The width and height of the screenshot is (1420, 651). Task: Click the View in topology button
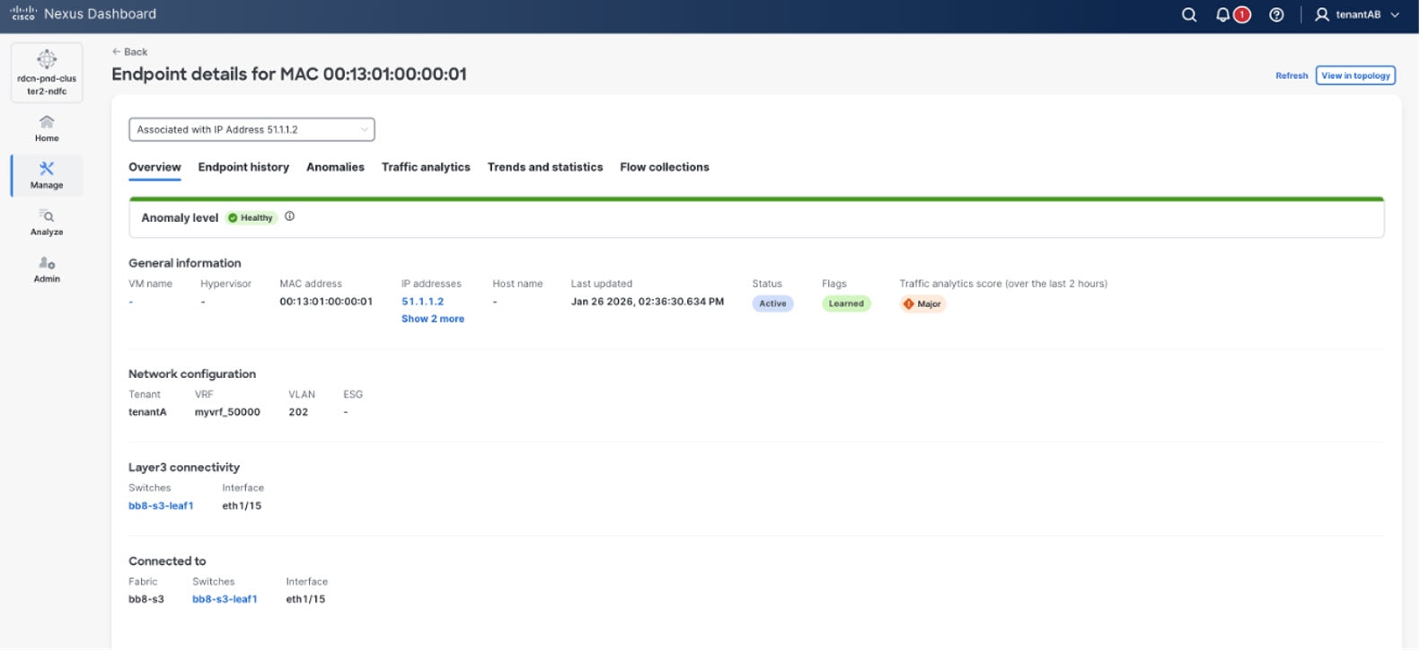1355,75
